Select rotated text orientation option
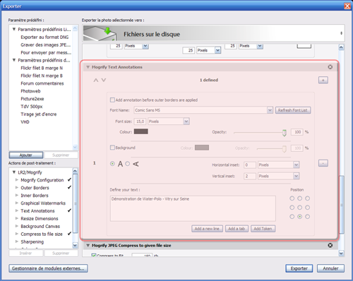The height and width of the screenshot is (281, 353). coord(127,164)
